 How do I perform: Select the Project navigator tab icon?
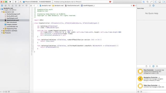(2, 6)
